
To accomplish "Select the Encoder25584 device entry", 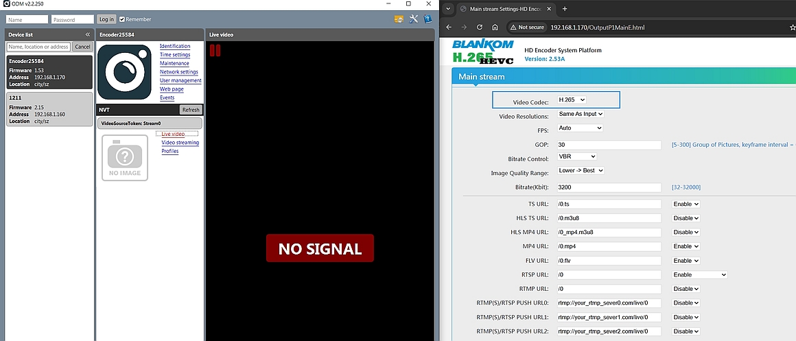I will pos(49,72).
